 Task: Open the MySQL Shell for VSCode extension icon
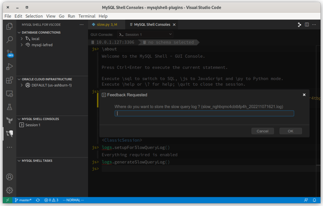point(9,134)
